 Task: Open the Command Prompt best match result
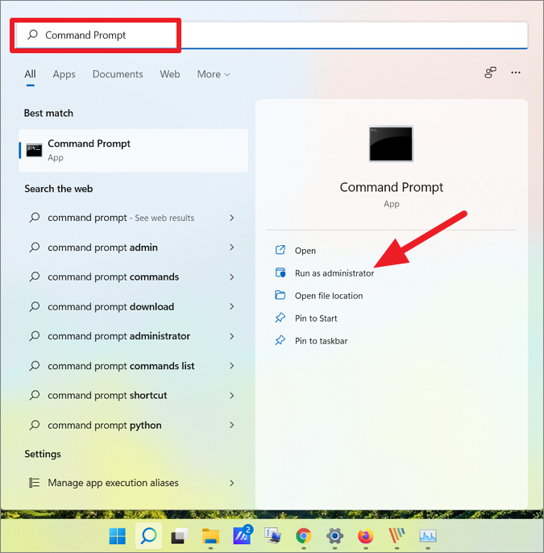tap(133, 151)
